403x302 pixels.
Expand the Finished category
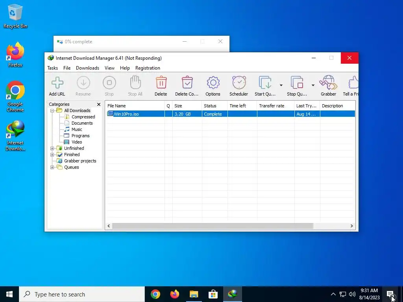click(x=52, y=155)
